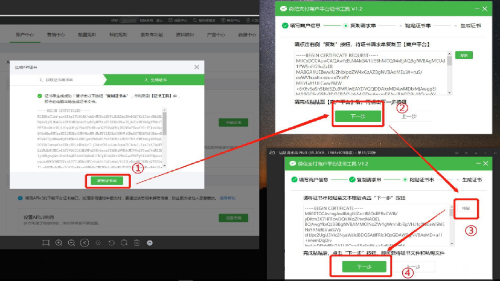This screenshot has width=500, height=281.
Task: Open the 数据中心 tab
Action: click(x=247, y=35)
